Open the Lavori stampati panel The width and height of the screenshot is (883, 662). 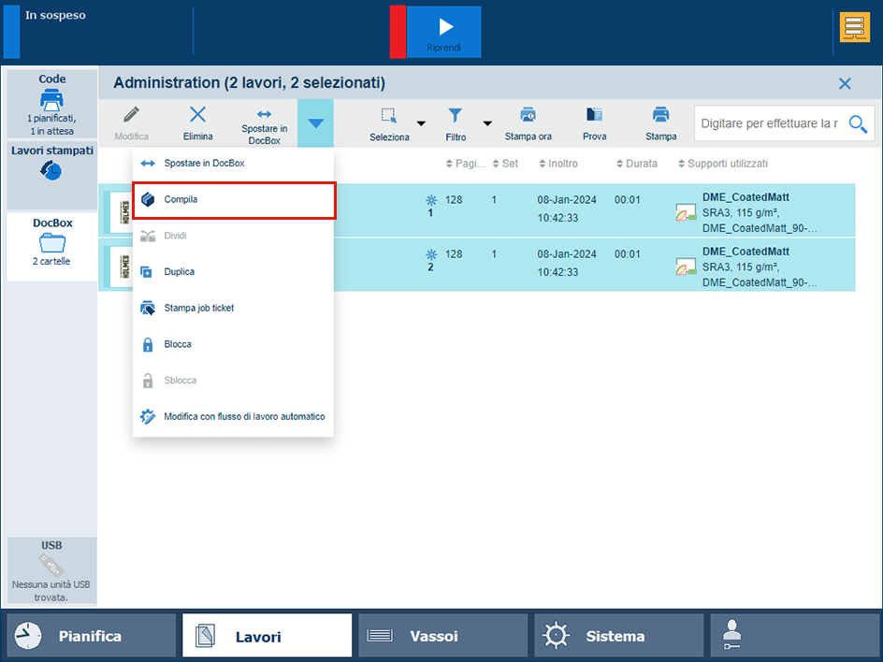tap(51, 175)
